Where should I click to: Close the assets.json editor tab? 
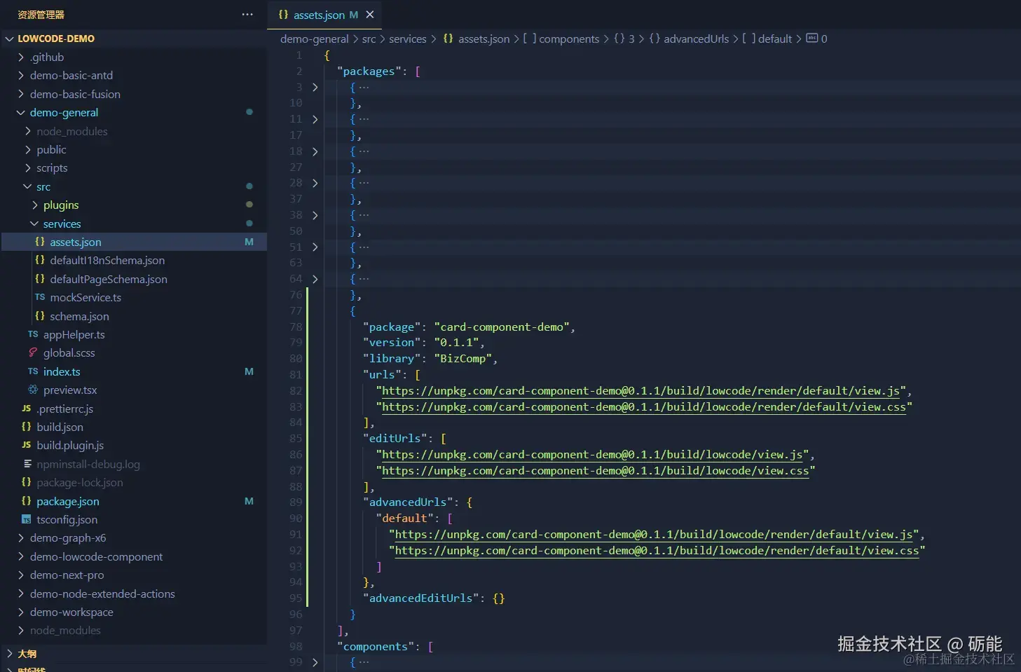[370, 15]
